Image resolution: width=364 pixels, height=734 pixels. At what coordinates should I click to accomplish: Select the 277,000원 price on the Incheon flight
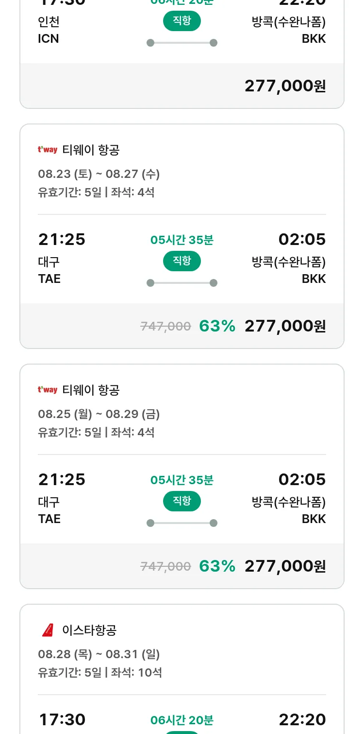[x=285, y=86]
